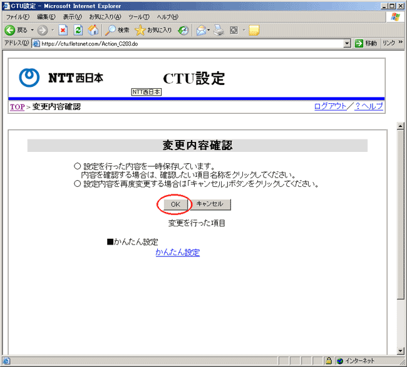
Task: Expand the Mail button dropdown arrow
Action: pos(209,31)
